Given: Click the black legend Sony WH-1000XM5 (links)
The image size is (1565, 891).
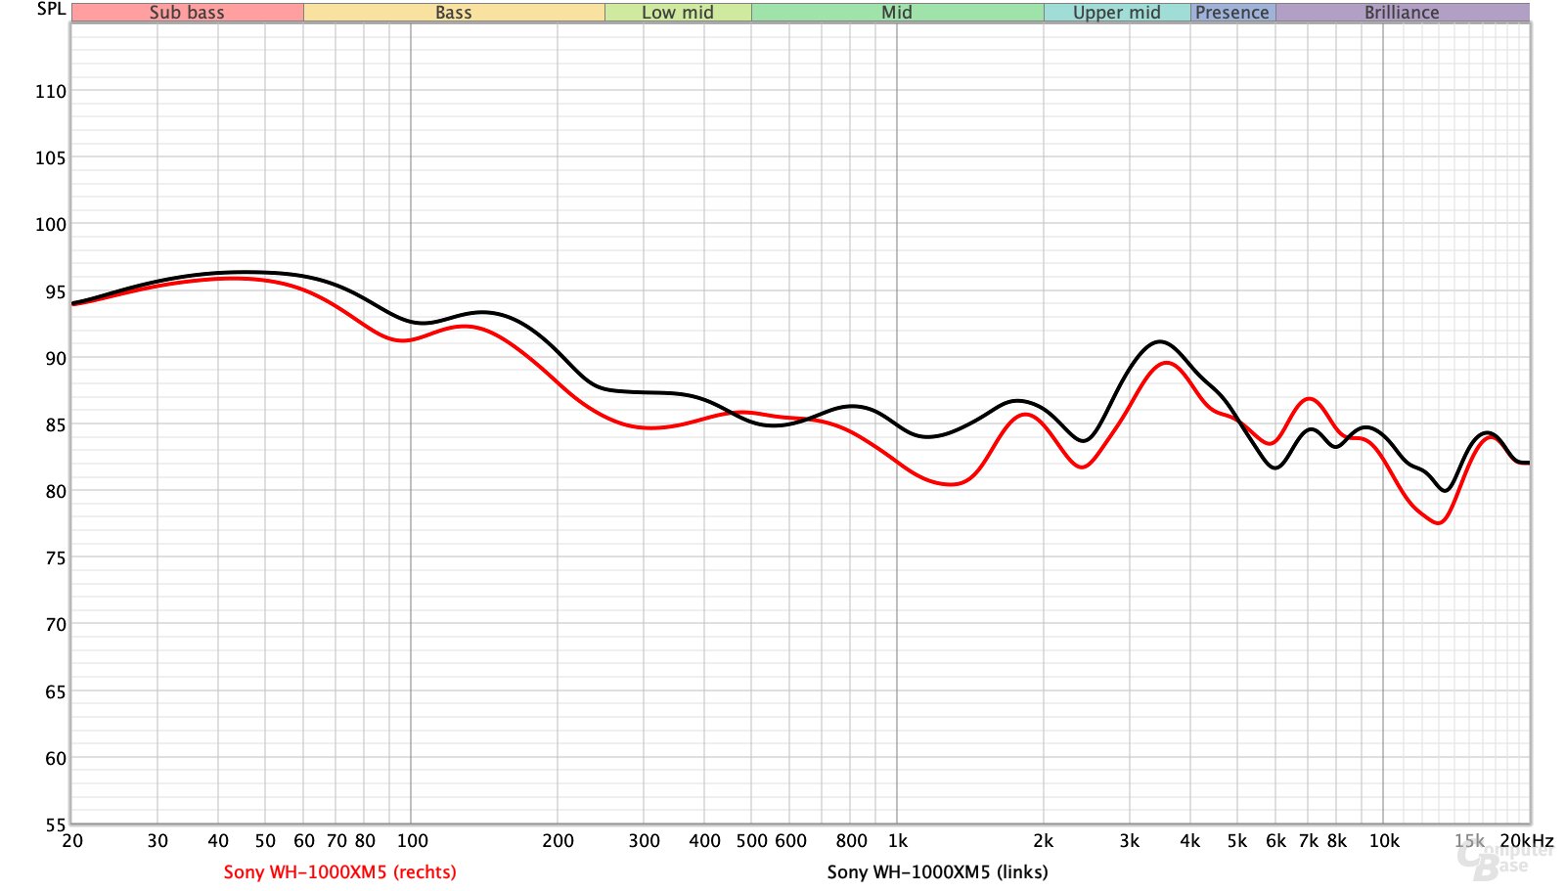Looking at the screenshot, I should (x=937, y=871).
